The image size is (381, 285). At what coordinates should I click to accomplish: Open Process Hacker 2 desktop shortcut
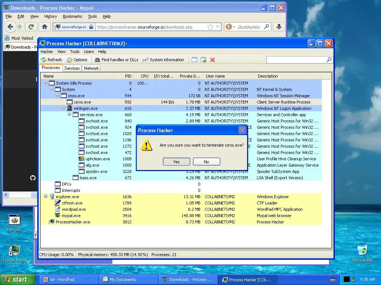coord(15,256)
